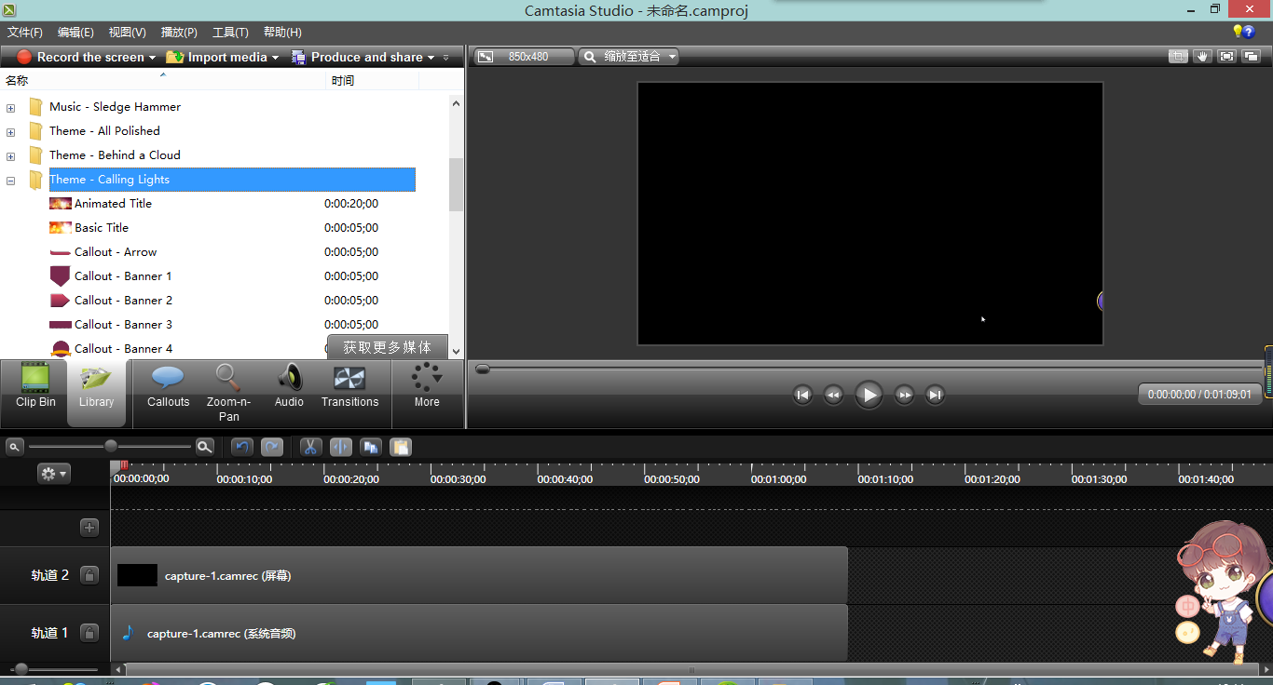
Task: Expand the Music - Sledge Hammer folder
Action: (x=11, y=108)
